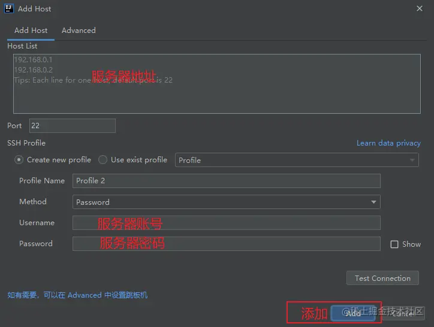Image resolution: width=434 pixels, height=327 pixels.
Task: Focus the Port input field
Action: point(73,126)
